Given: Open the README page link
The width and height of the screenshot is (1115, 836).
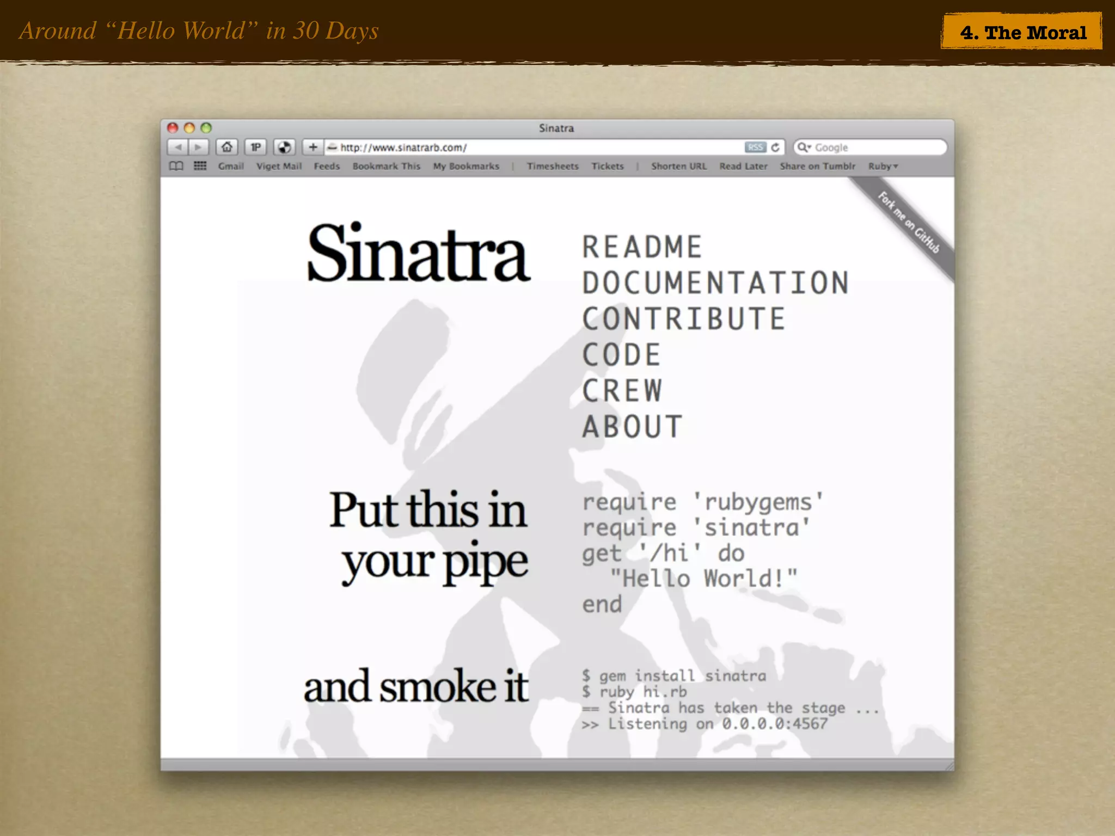Looking at the screenshot, I should (x=642, y=247).
